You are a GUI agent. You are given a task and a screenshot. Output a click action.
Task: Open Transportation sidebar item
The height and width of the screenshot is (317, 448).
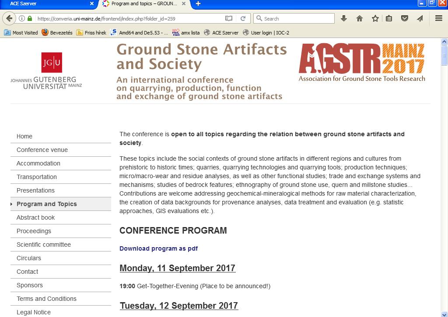60,177
